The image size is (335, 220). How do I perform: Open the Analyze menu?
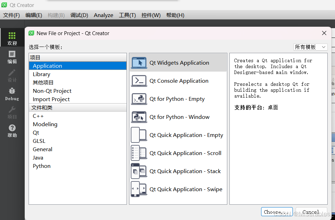pyautogui.click(x=104, y=15)
